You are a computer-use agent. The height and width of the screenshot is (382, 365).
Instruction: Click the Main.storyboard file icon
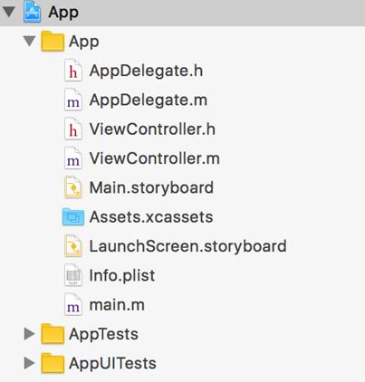point(73,188)
